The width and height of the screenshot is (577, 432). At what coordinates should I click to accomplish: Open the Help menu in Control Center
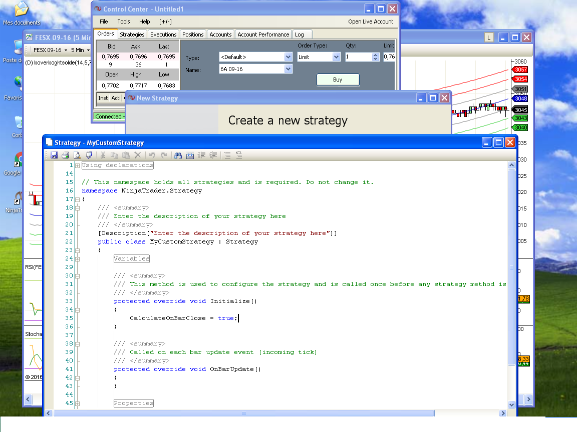coord(145,21)
